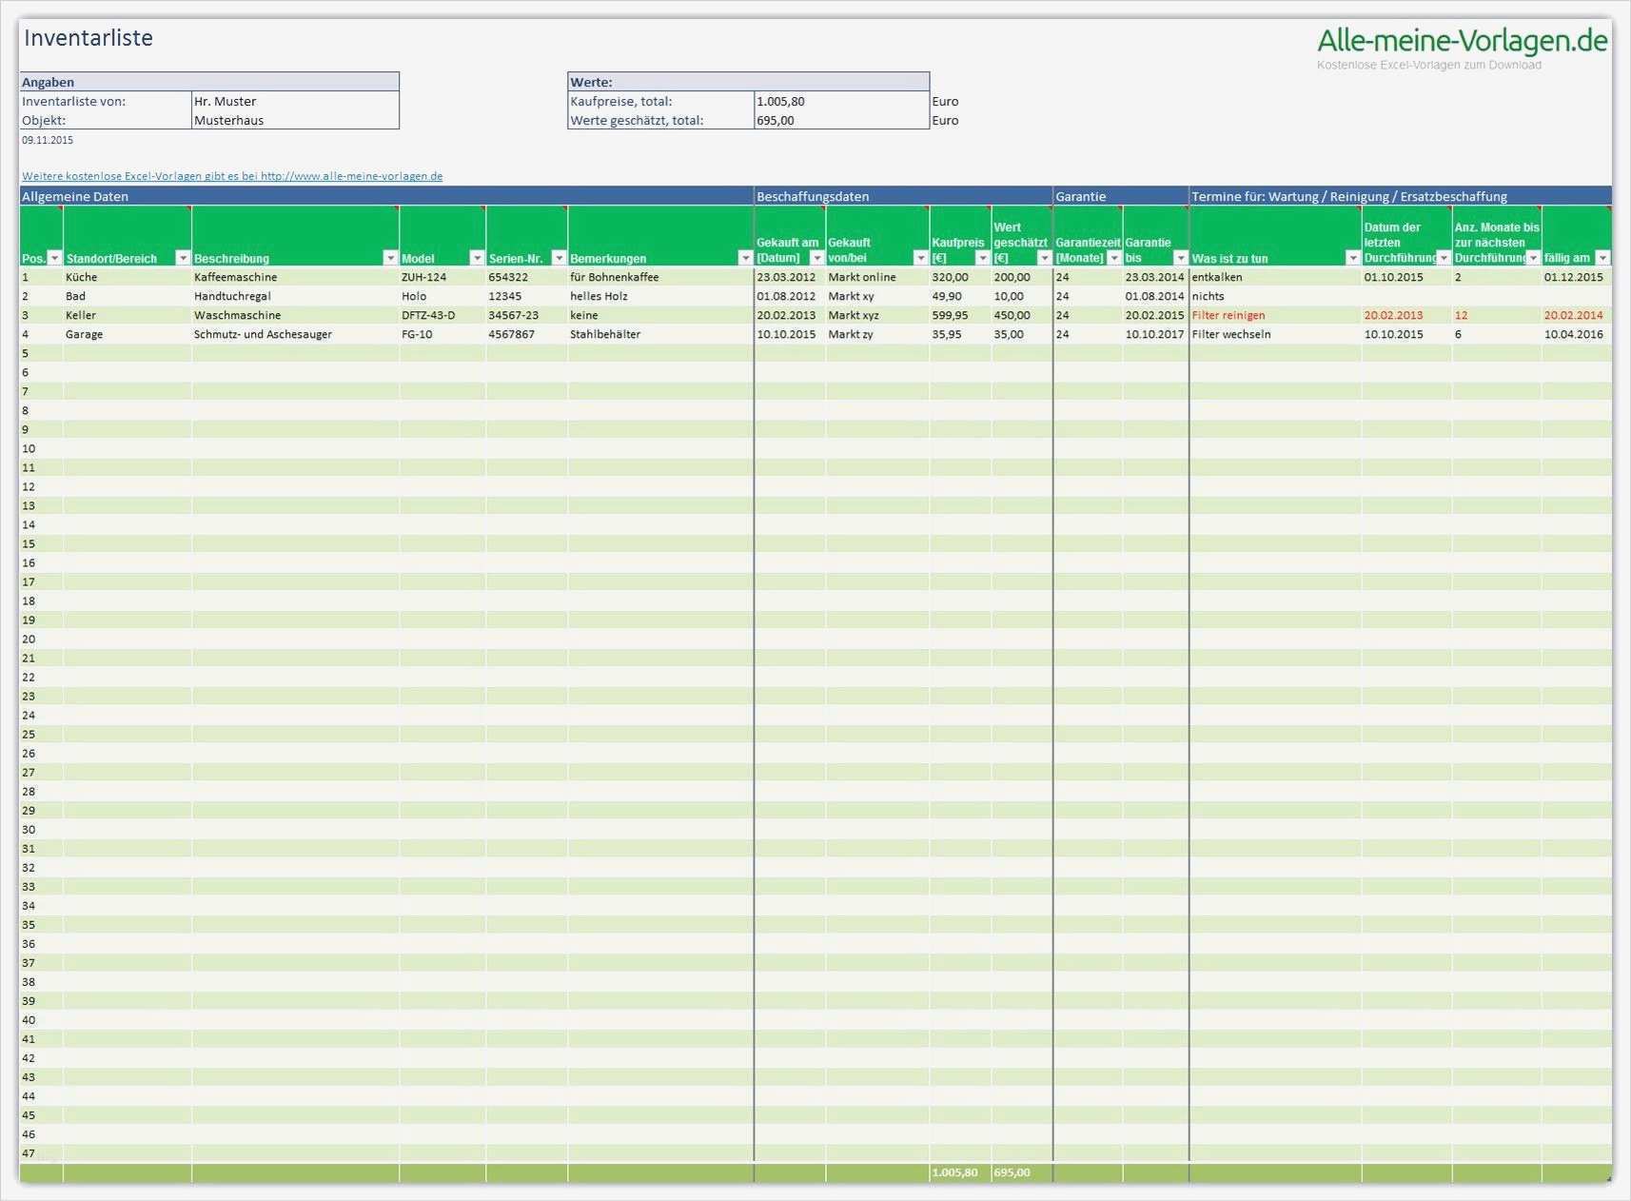Expand the filter dropdown for Gekauft am [Datum]
The height and width of the screenshot is (1201, 1631).
coord(815,257)
